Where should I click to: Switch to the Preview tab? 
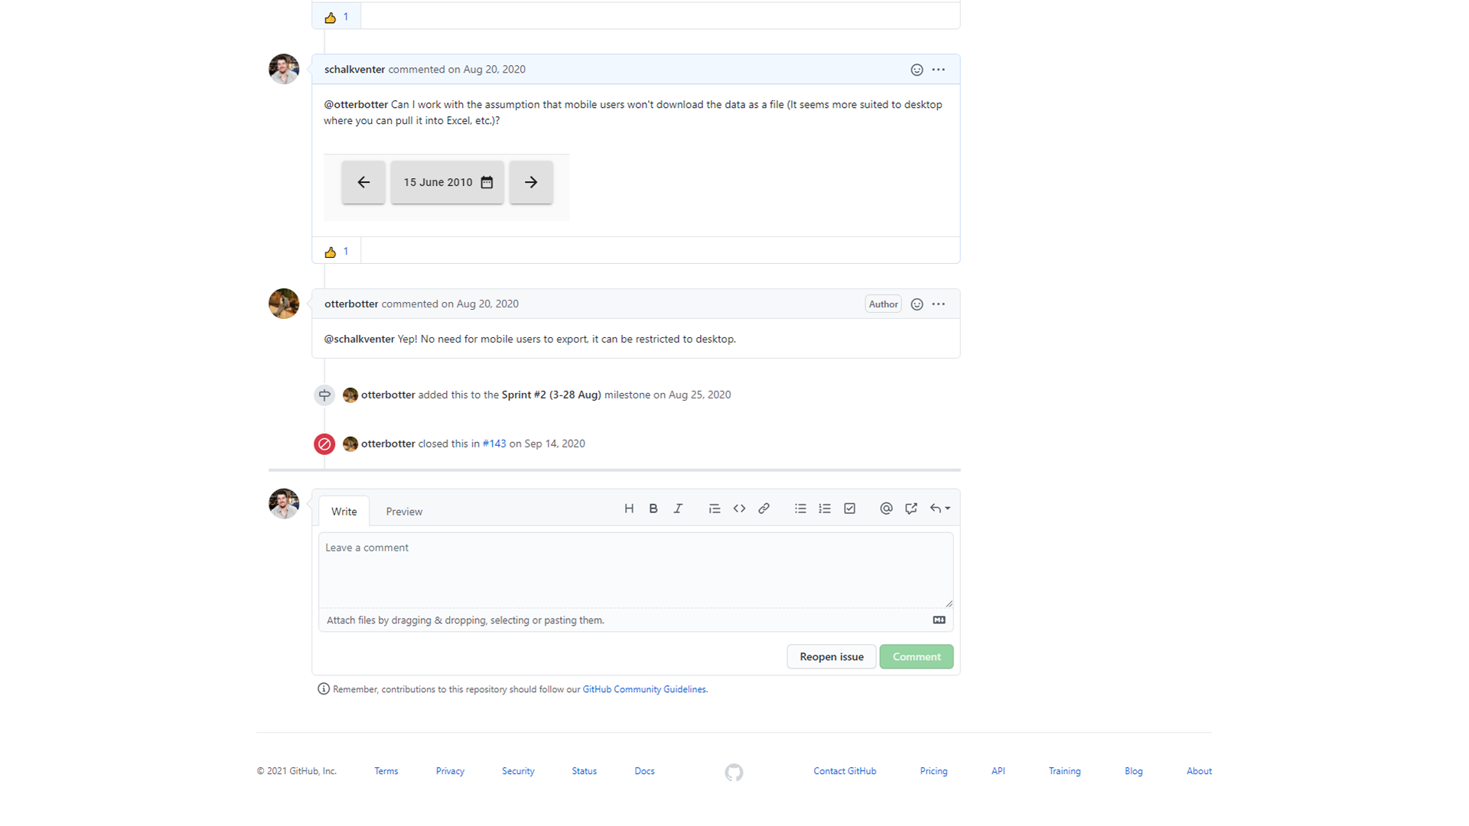404,512
